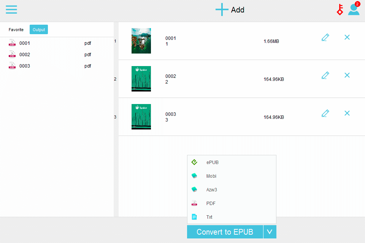365x243 pixels.
Task: Click the Azw3 format icon
Action: click(x=195, y=189)
